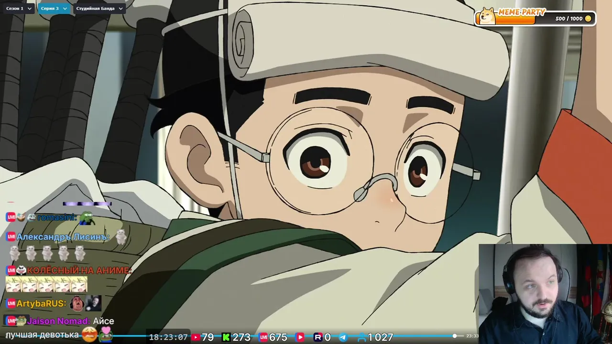
Task: Click the Telegram paper-plane icon
Action: click(x=343, y=337)
